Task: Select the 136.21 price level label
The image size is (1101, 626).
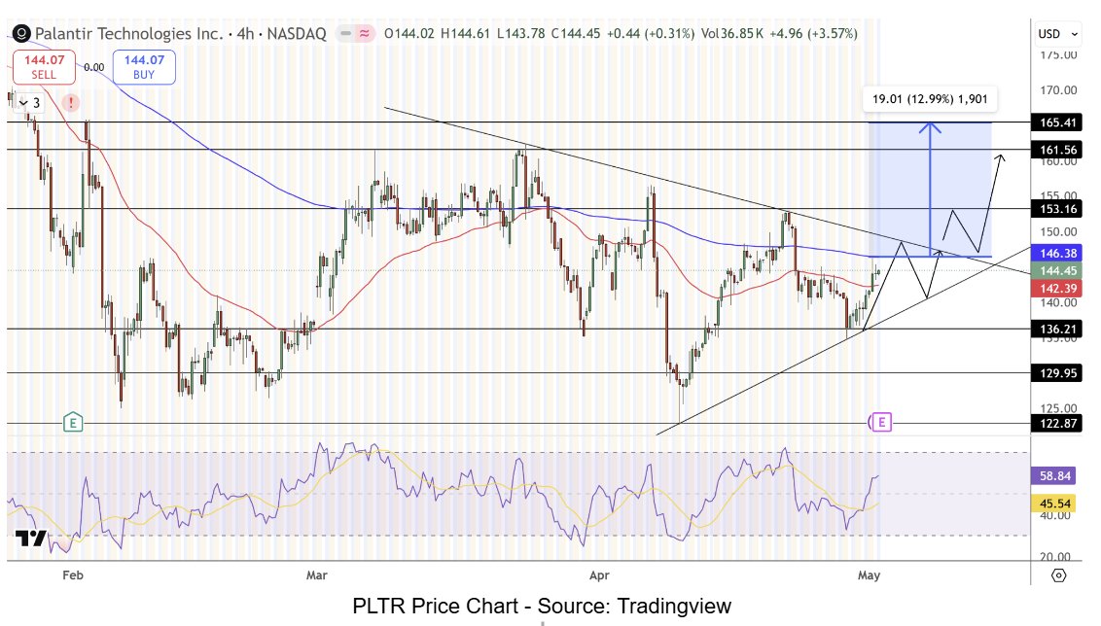Action: coord(1057,330)
